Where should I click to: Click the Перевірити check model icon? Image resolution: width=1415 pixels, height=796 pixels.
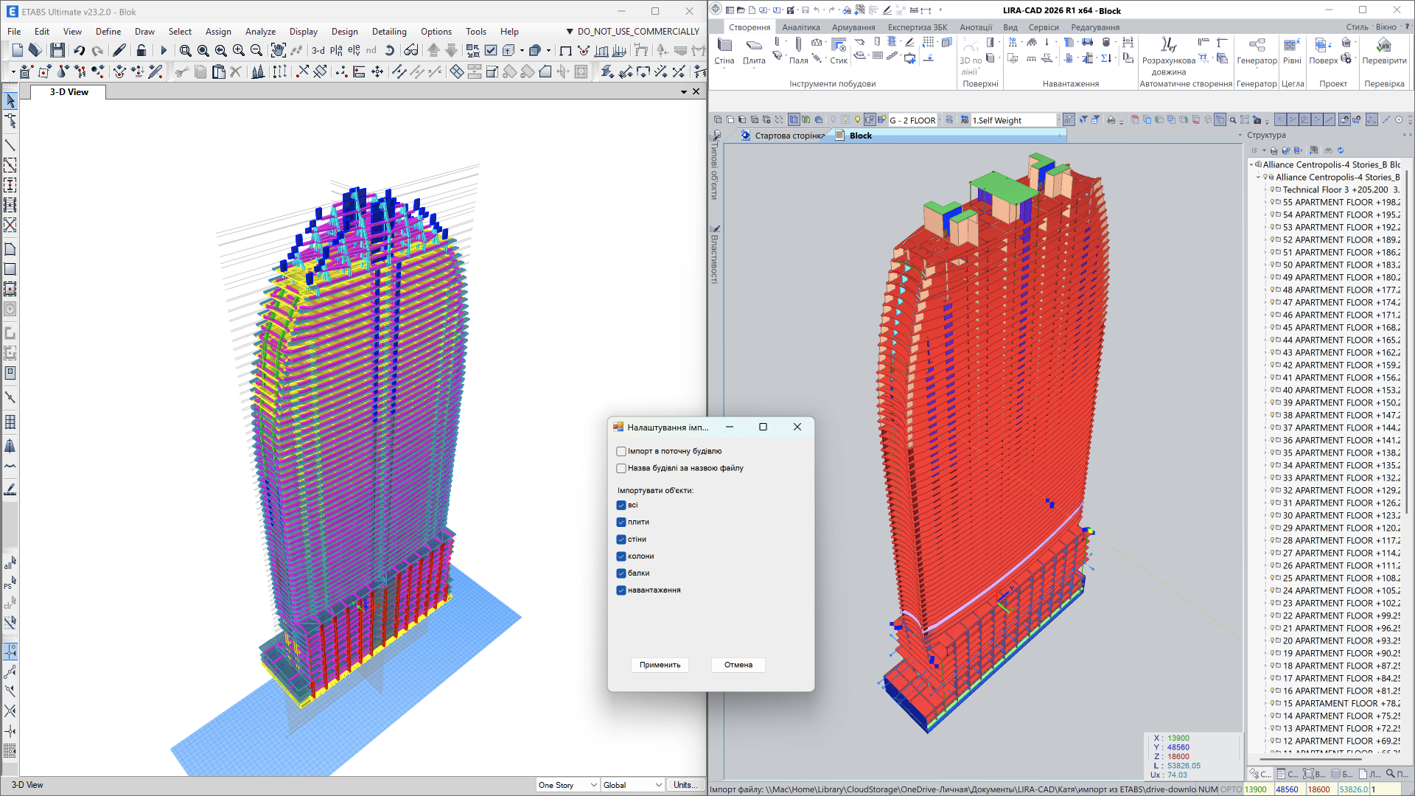pyautogui.click(x=1384, y=50)
